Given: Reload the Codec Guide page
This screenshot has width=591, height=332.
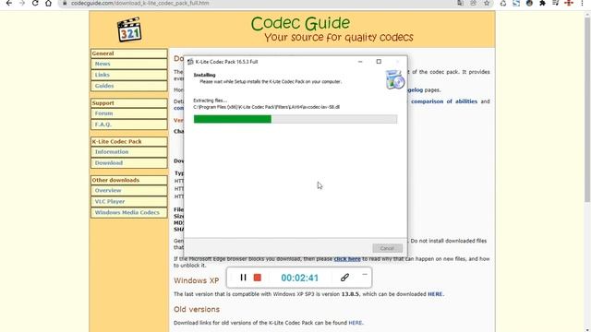Looking at the screenshot, I should pyautogui.click(x=35, y=3).
